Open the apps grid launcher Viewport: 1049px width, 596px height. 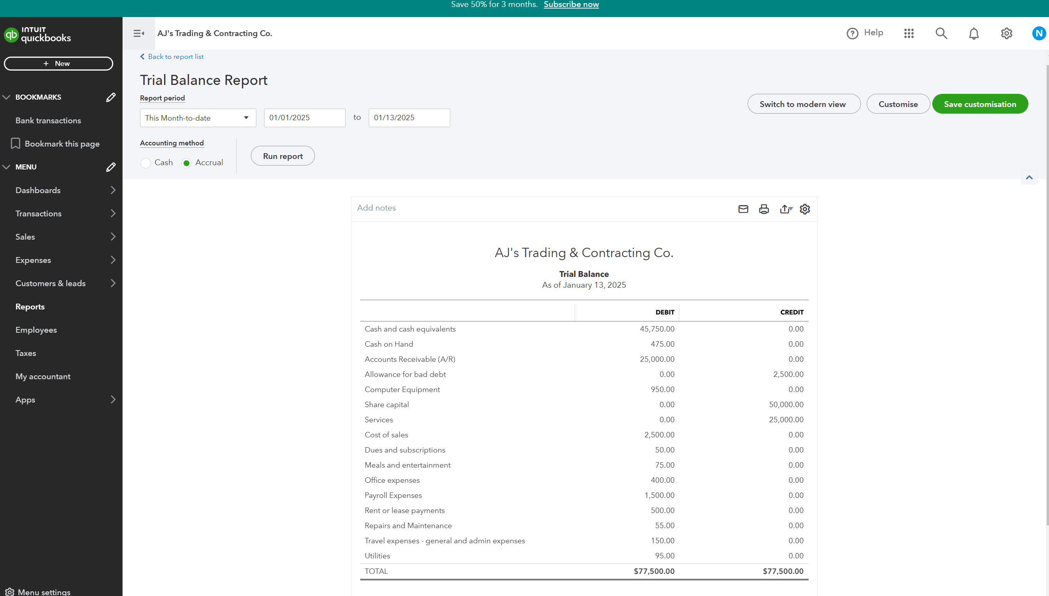(x=909, y=33)
